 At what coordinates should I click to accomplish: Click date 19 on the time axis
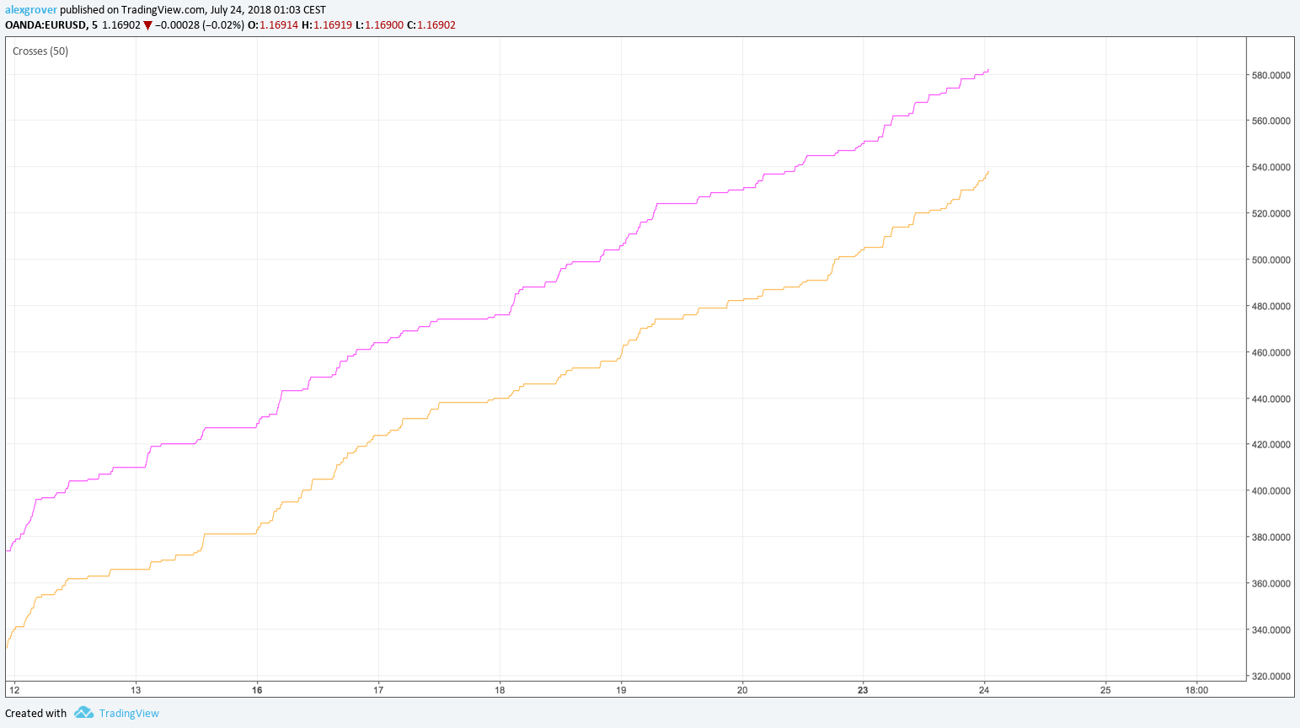click(x=621, y=690)
